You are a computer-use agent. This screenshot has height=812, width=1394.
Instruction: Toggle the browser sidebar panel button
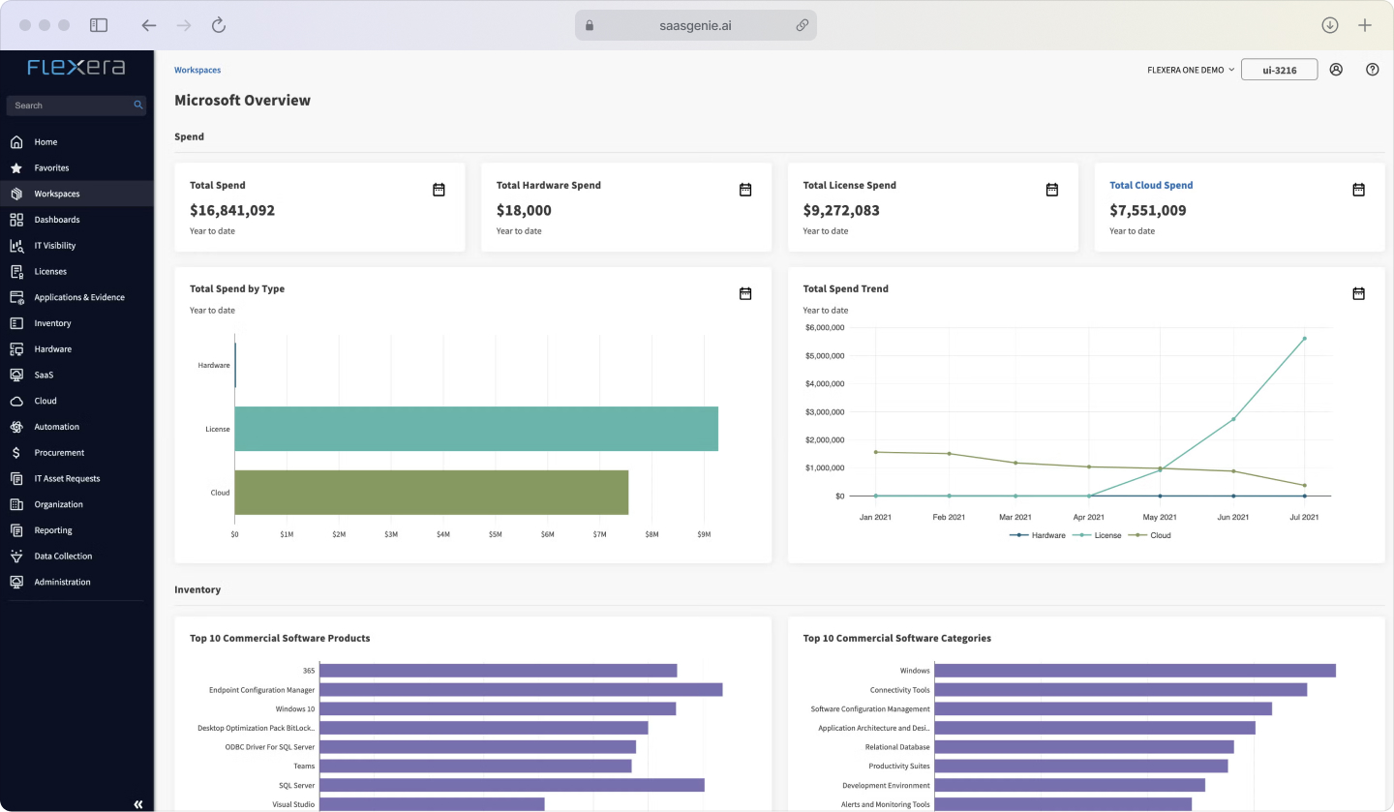(99, 25)
